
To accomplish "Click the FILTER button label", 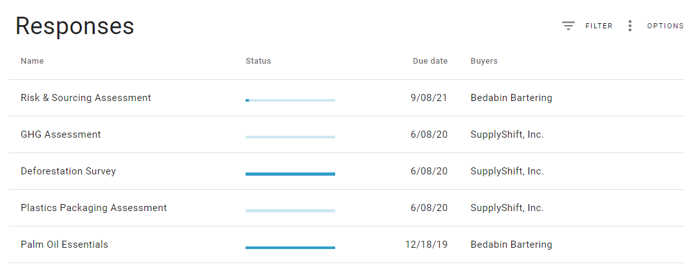I will [599, 26].
